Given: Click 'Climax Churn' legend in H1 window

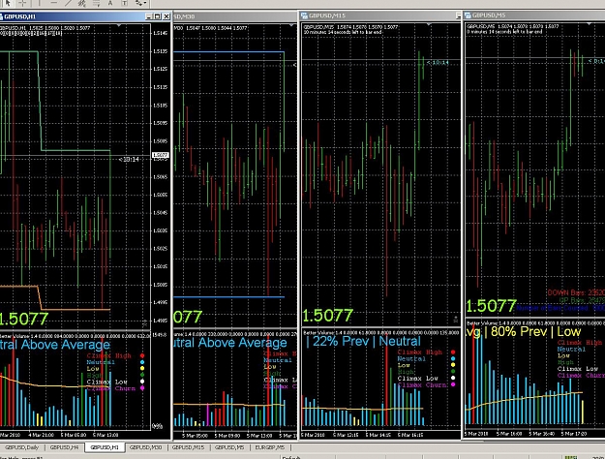Looking at the screenshot, I should [111, 388].
